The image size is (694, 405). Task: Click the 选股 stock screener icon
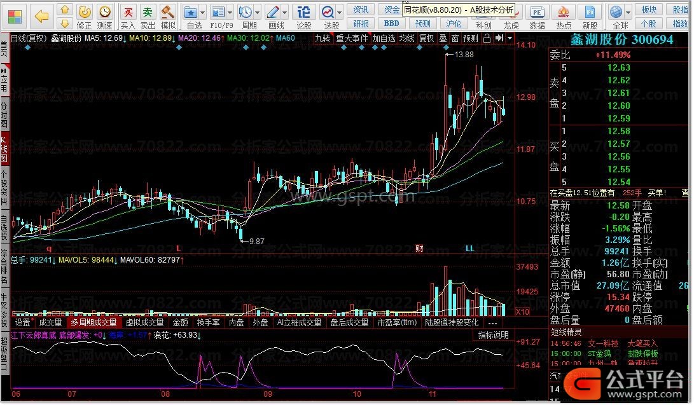tap(328, 12)
